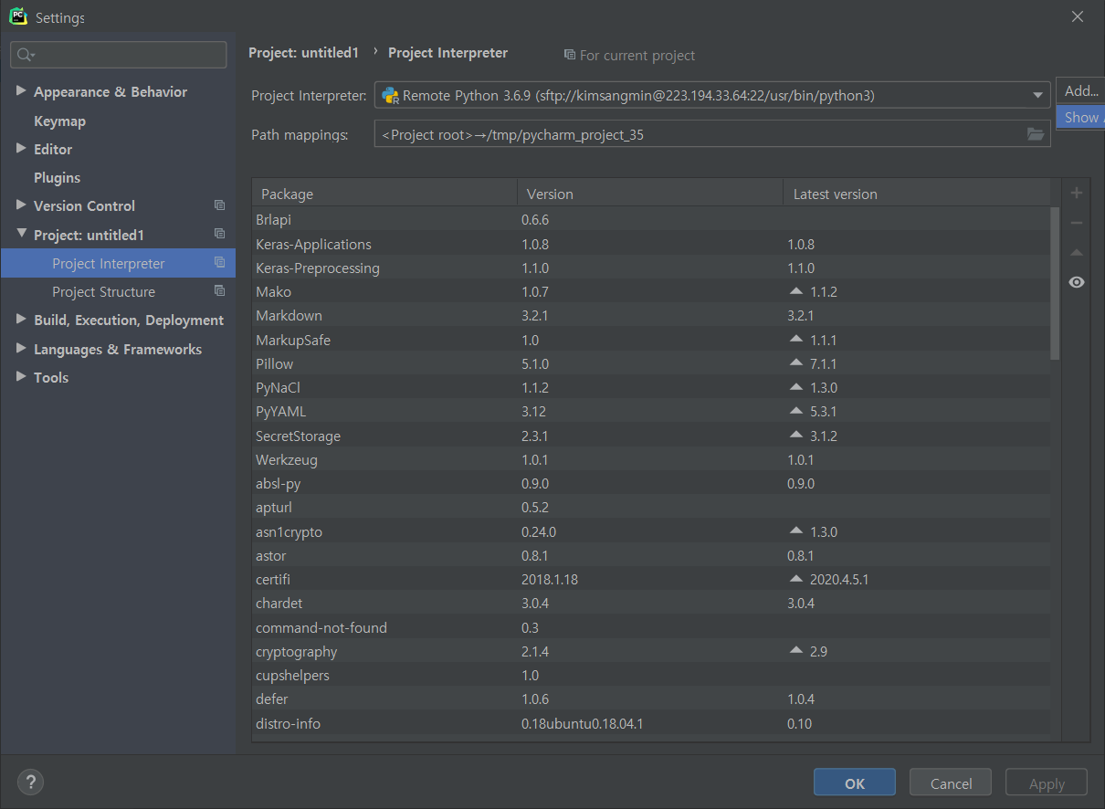Image resolution: width=1105 pixels, height=809 pixels.
Task: Click upgrade arrow beside PyYAML 5.3.1
Action: pyautogui.click(x=795, y=411)
